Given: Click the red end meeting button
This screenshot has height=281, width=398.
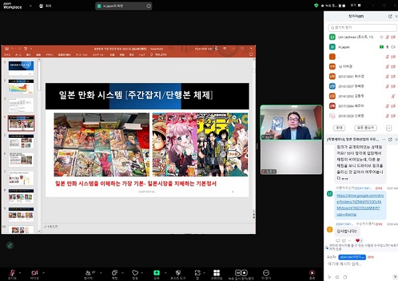Looking at the screenshot, I should tap(312, 273).
